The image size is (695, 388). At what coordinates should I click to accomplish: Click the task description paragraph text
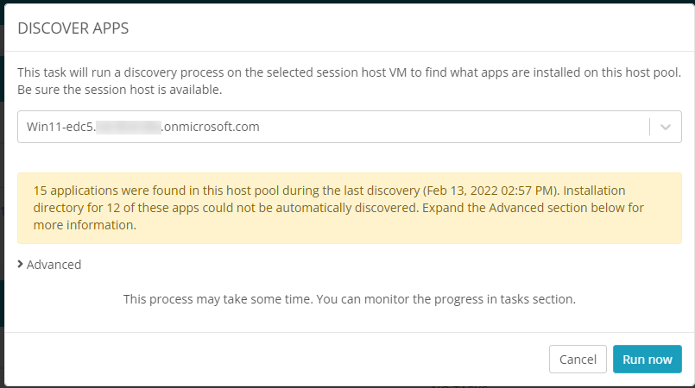pos(345,72)
